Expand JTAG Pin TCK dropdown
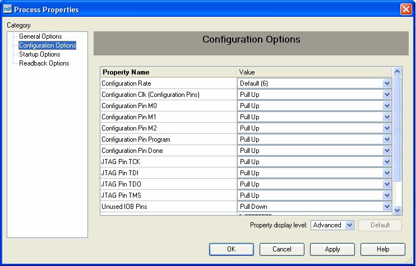 (x=387, y=162)
